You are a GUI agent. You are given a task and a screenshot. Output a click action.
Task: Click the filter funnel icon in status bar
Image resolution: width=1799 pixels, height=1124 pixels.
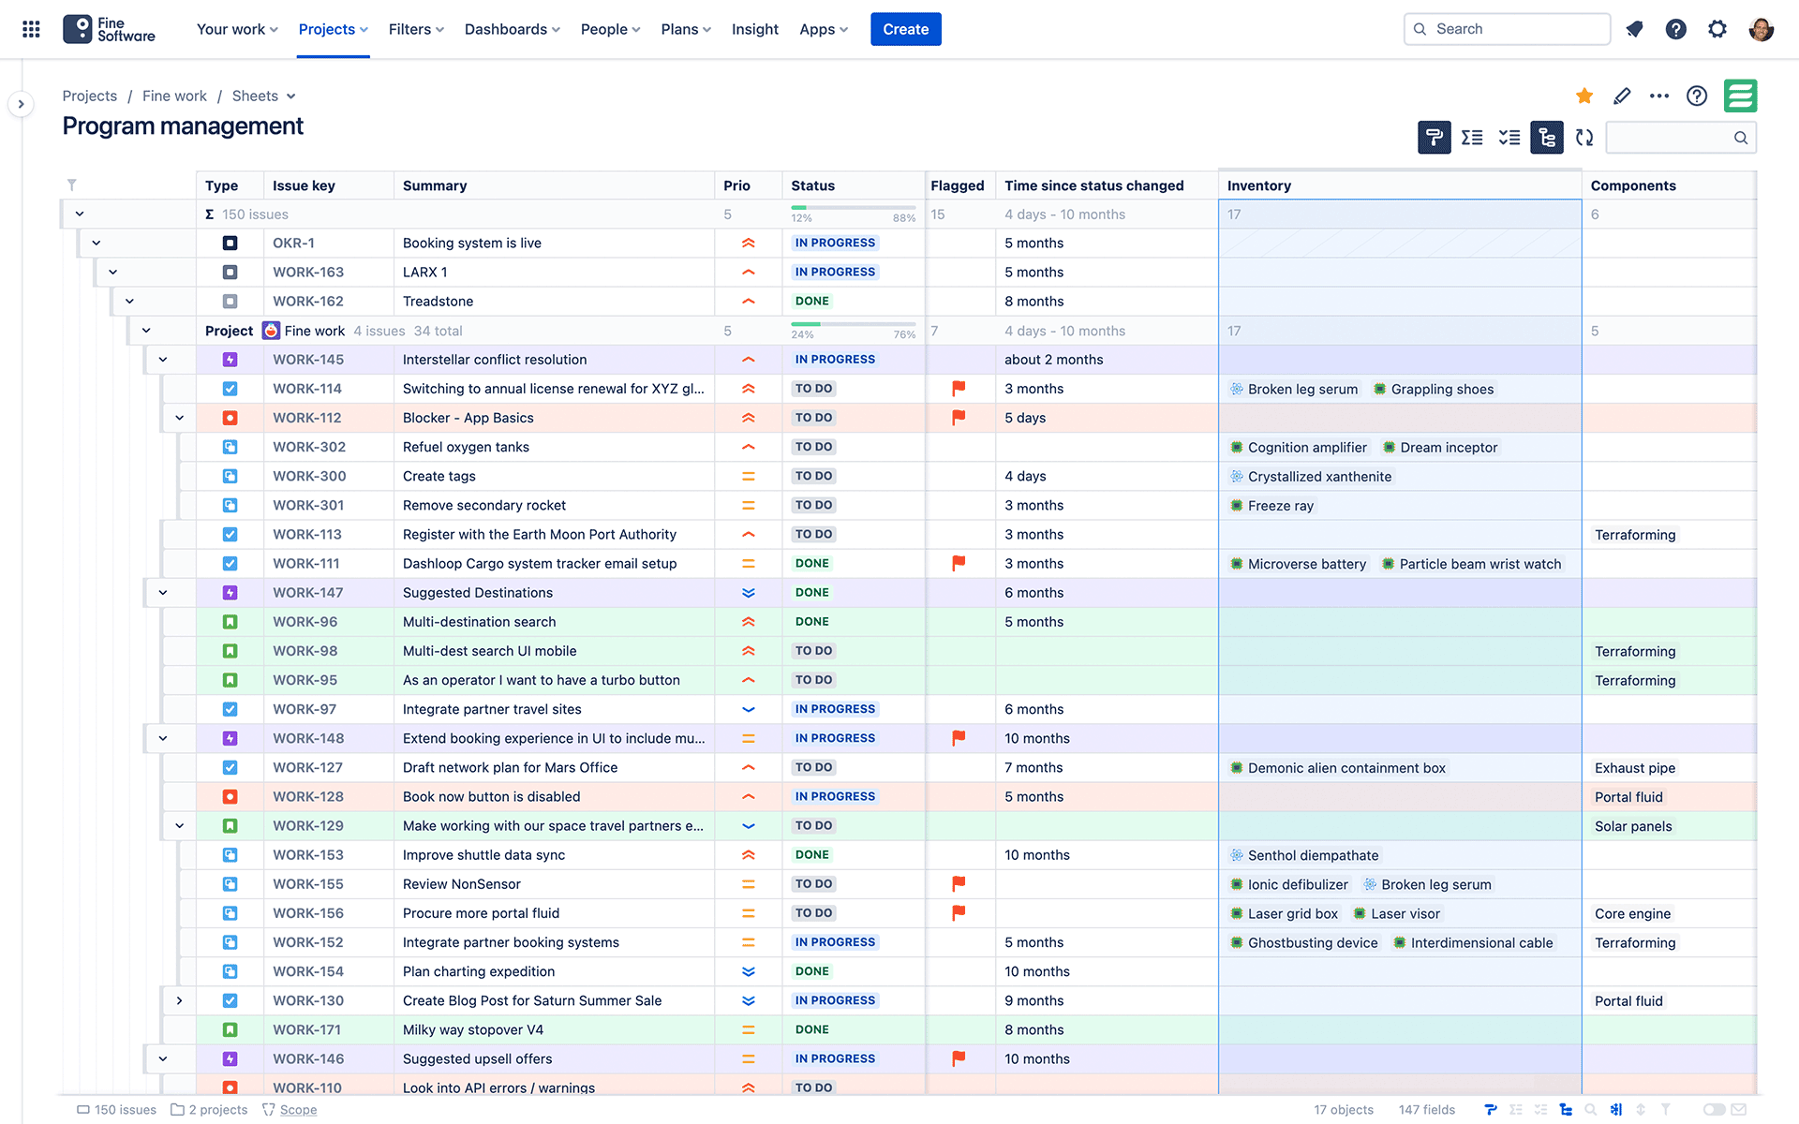(x=1665, y=1109)
